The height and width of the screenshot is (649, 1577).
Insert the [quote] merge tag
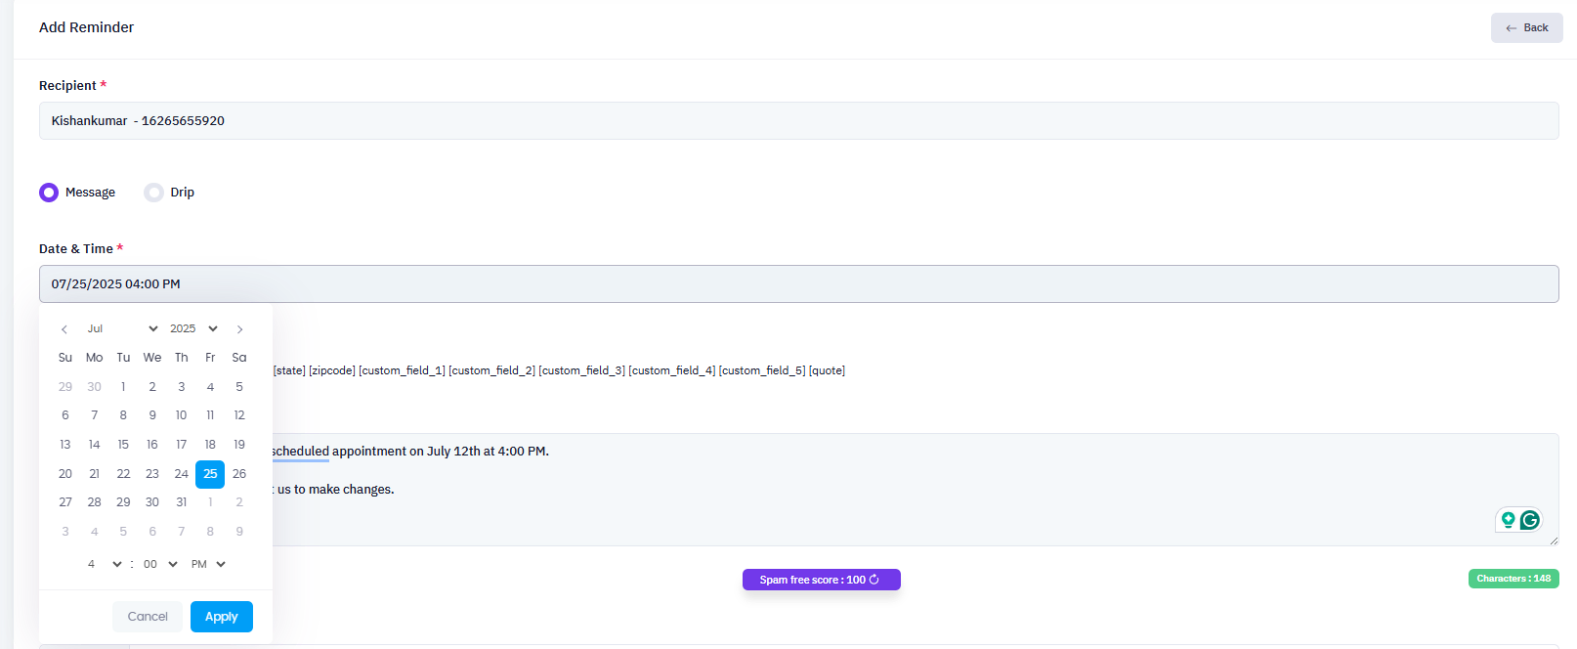point(827,370)
